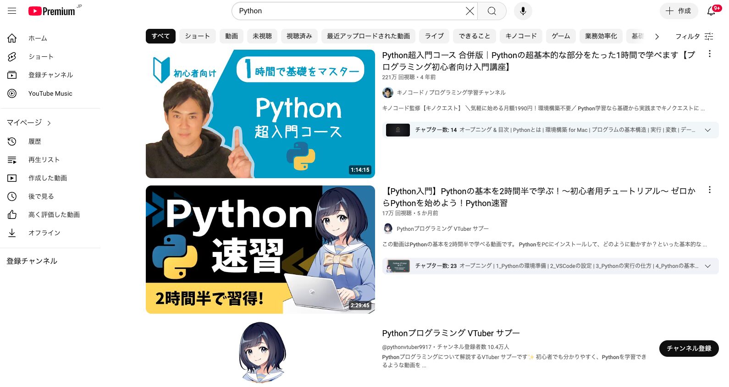This screenshot has width=729, height=387.
Task: Click the キノコード channel avatar
Action: (x=388, y=93)
